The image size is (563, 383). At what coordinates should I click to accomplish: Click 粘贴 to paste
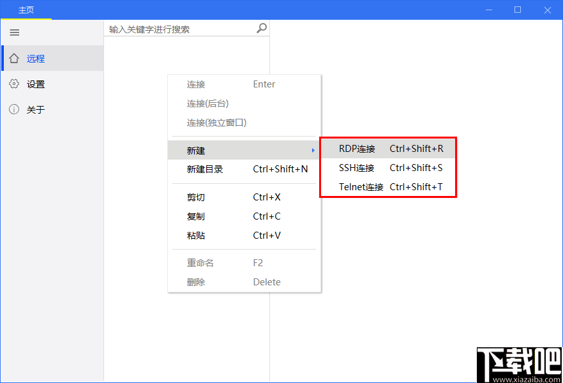(x=196, y=235)
